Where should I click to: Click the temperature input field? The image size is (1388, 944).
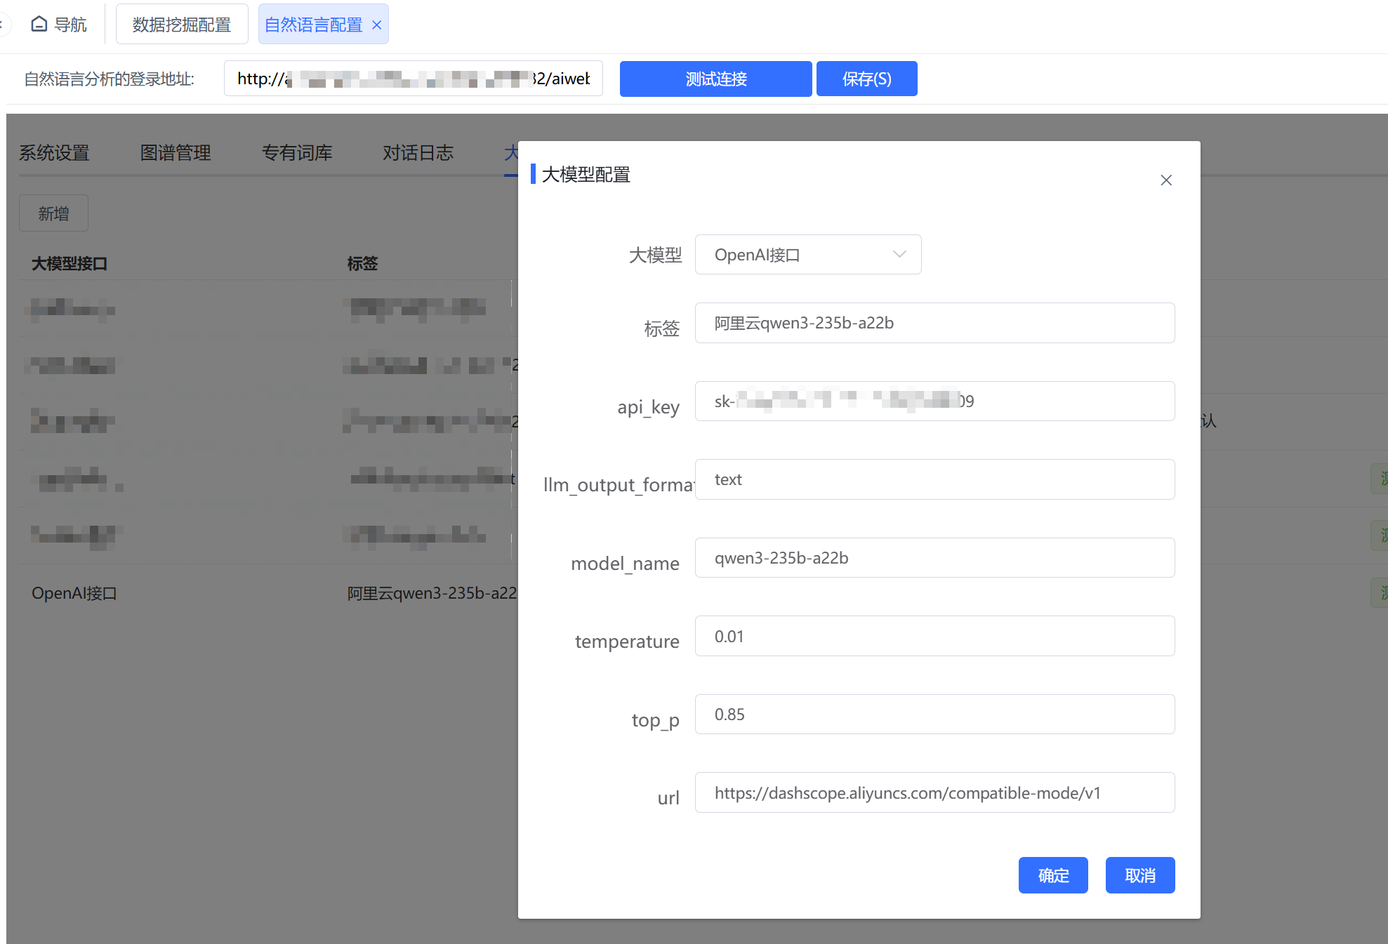click(934, 636)
